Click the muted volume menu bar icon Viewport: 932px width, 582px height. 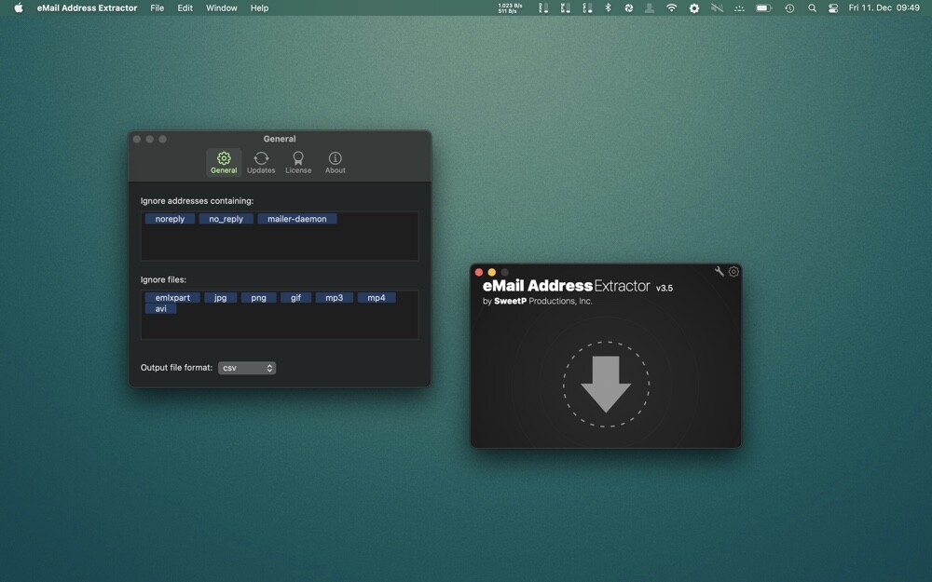(717, 7)
